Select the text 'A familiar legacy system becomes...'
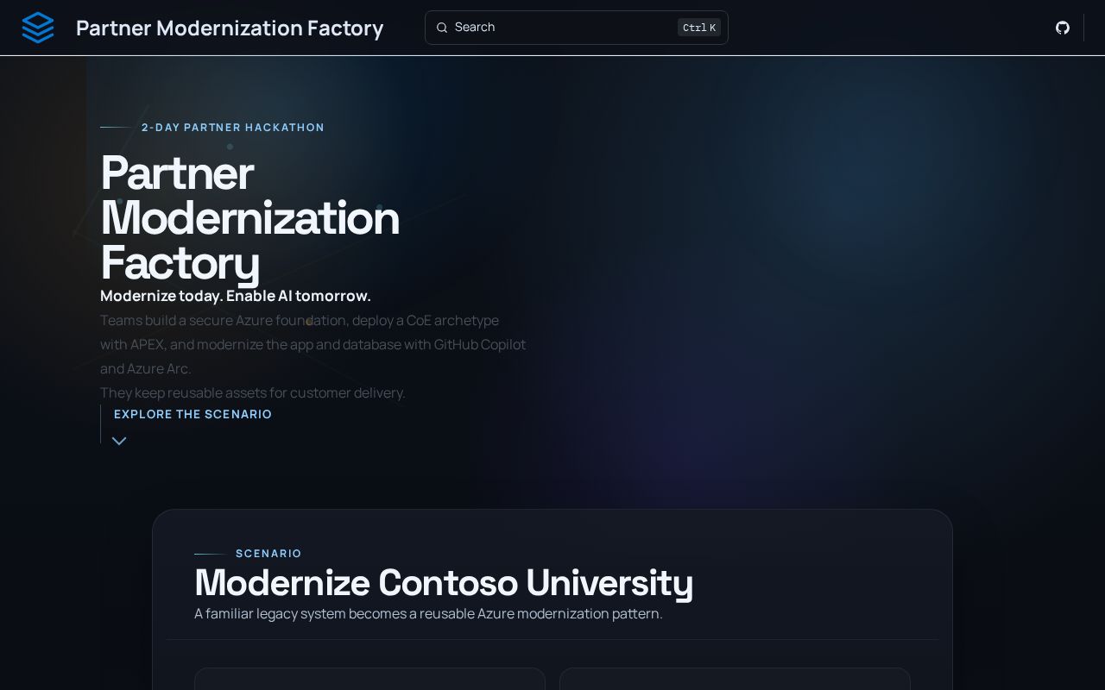Viewport: 1105px width, 690px height. pos(428,614)
